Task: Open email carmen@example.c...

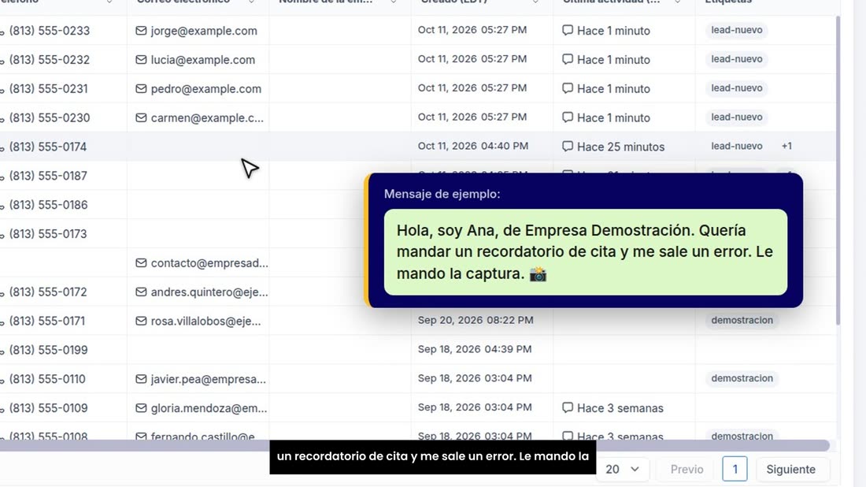Action: point(207,117)
